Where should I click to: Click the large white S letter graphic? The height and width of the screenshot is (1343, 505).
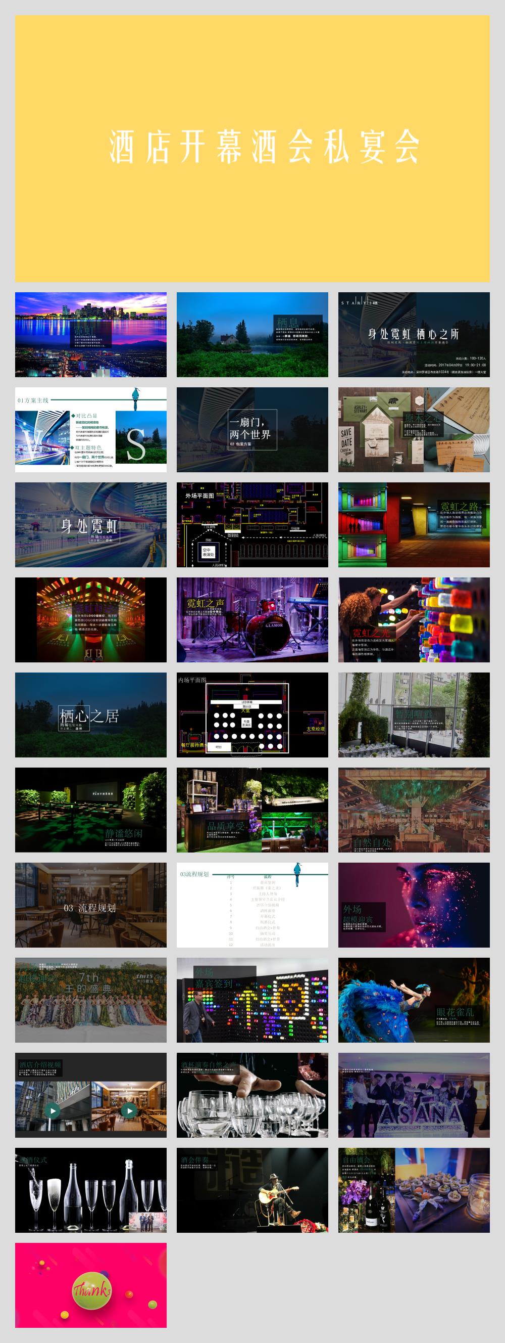(135, 446)
